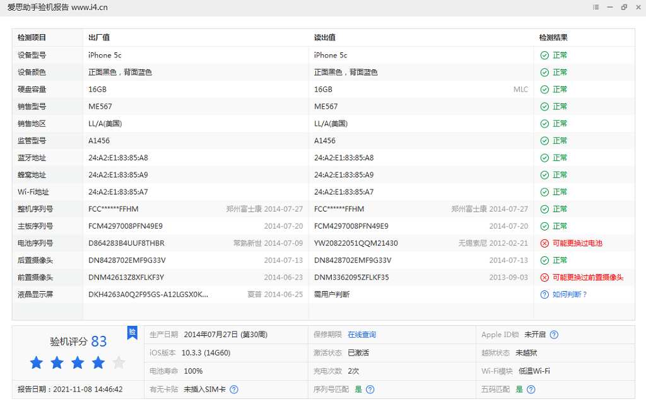The image size is (646, 406).
Task: Select the read front camera serial DNM3362095ZFLKF35
Action: point(351,277)
